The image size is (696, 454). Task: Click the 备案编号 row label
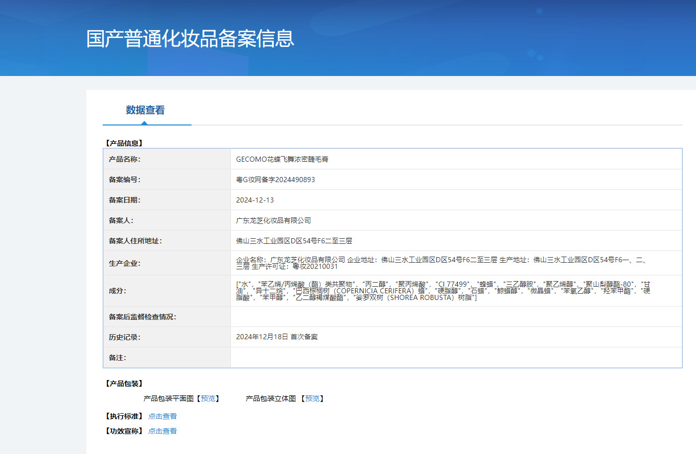tap(124, 180)
